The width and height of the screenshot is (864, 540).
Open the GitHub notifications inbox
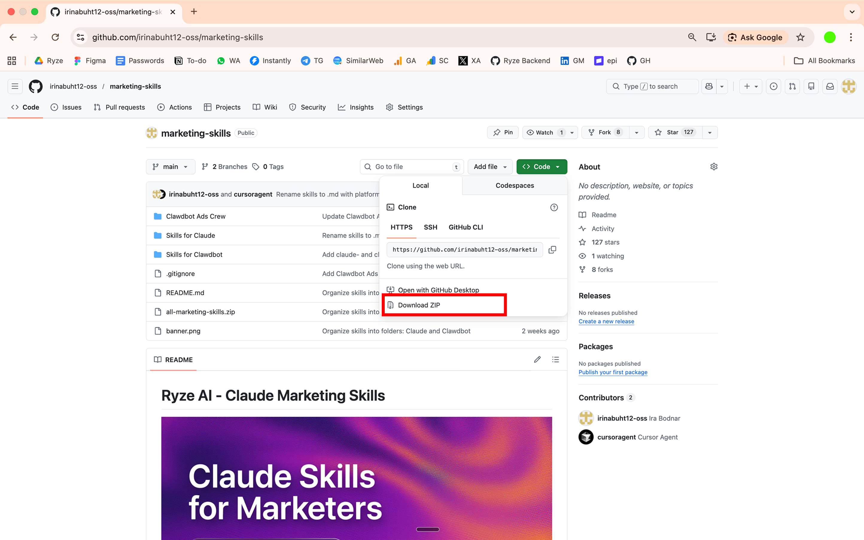coord(830,86)
